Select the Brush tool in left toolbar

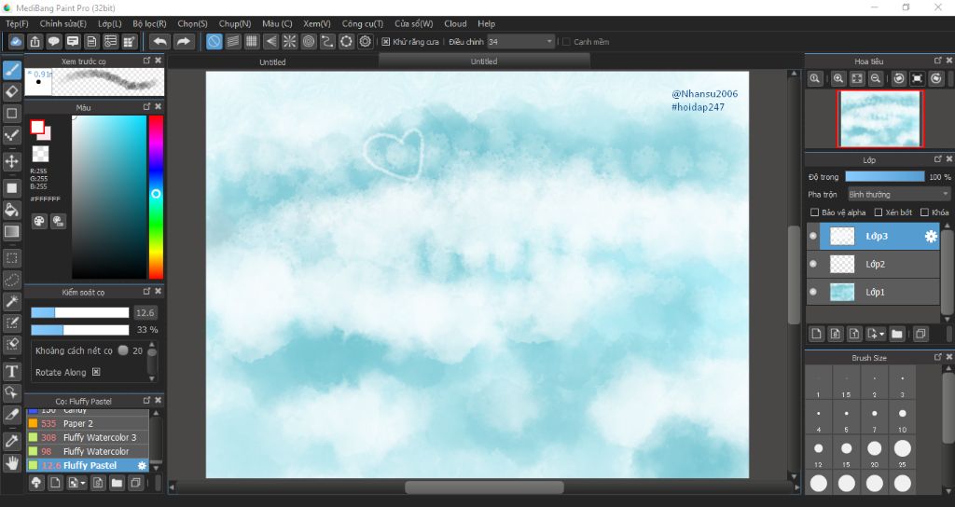pos(11,70)
